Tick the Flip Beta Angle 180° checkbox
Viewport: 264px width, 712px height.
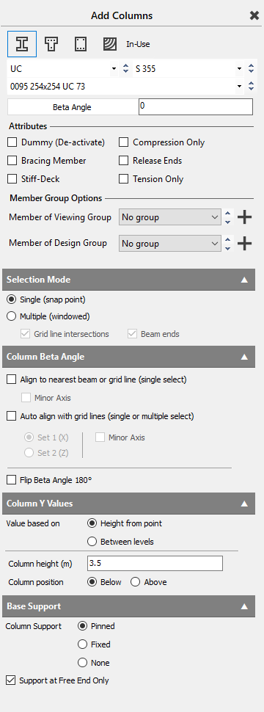click(11, 479)
